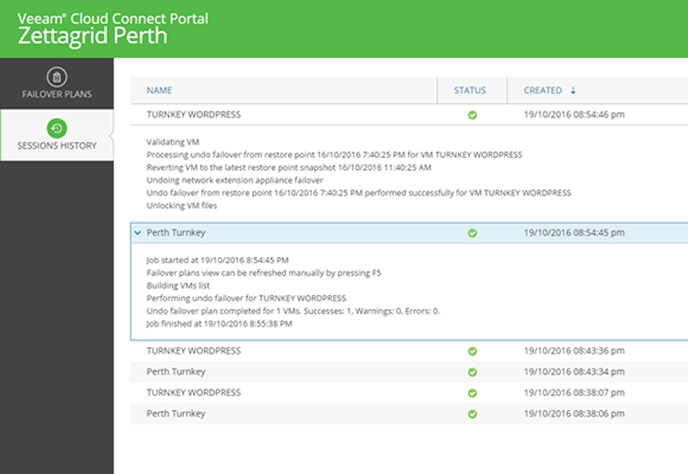Screen dimensions: 688x474
Task: Click 'Performing undo failover for TURNKEY WORDPRESS' line
Action: [x=246, y=299]
